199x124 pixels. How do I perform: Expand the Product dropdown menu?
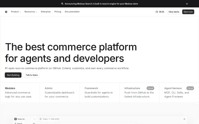[16, 12]
